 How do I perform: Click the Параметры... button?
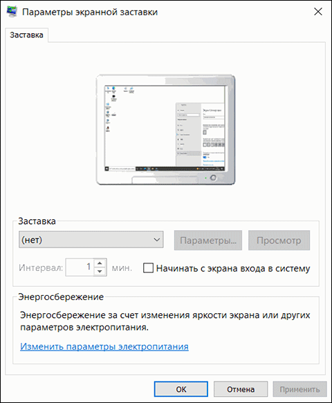pyautogui.click(x=208, y=241)
